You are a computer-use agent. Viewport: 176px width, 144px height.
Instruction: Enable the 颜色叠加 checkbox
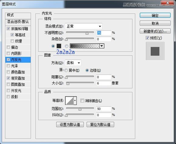pos(8,72)
